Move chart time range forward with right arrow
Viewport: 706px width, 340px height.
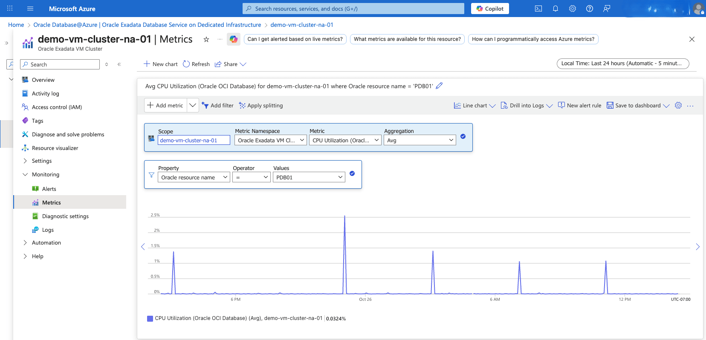[697, 247]
